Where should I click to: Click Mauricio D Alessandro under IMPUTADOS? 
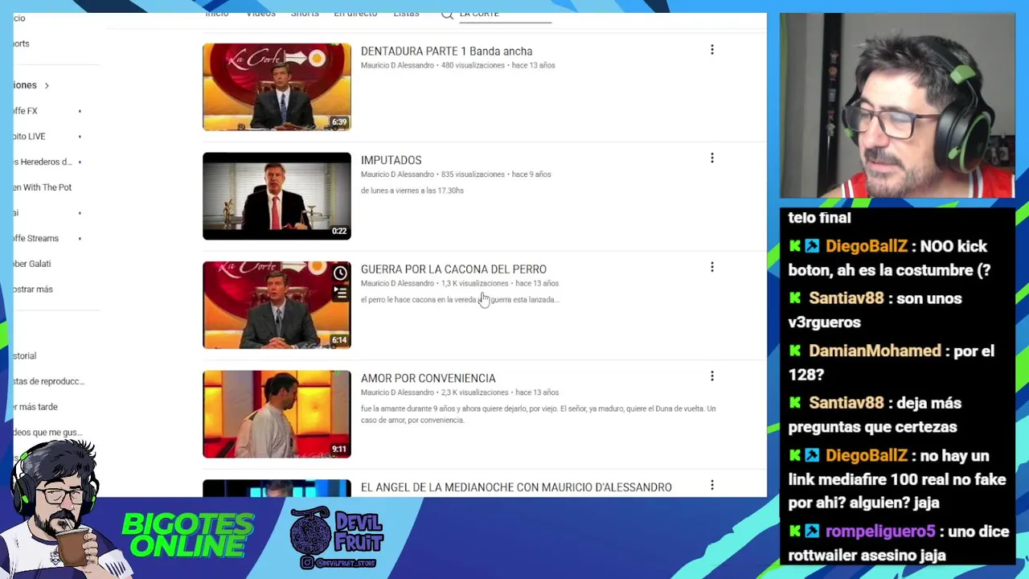(397, 175)
